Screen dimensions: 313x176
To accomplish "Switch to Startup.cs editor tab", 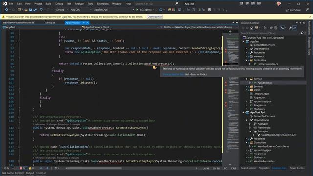I will pyautogui.click(x=50, y=23).
